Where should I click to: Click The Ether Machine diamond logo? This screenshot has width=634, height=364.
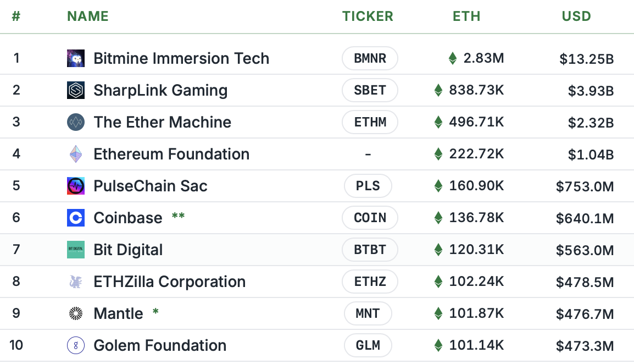click(x=75, y=122)
